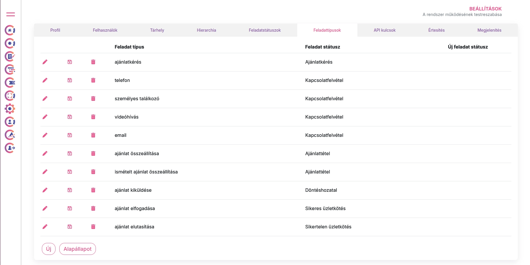Save the 'videóhívás' task type row
This screenshot has height=265, width=530.
coord(70,117)
